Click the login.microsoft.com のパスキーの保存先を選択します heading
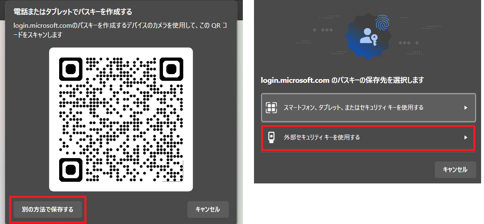This screenshot has width=484, height=224. (343, 80)
